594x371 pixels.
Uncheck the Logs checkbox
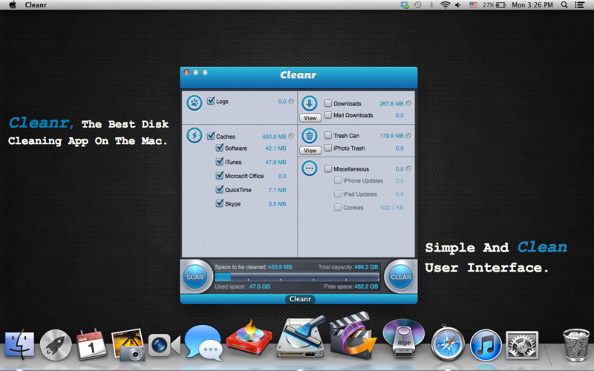click(x=211, y=101)
